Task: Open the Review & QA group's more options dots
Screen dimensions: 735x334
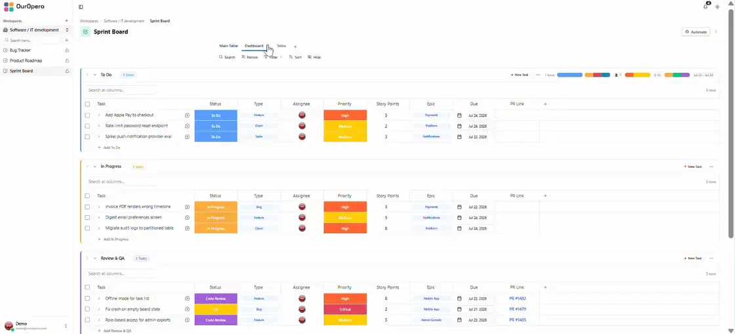Action: (x=711, y=259)
